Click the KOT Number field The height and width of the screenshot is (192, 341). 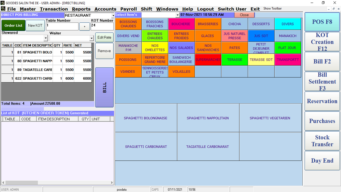pos(102,26)
